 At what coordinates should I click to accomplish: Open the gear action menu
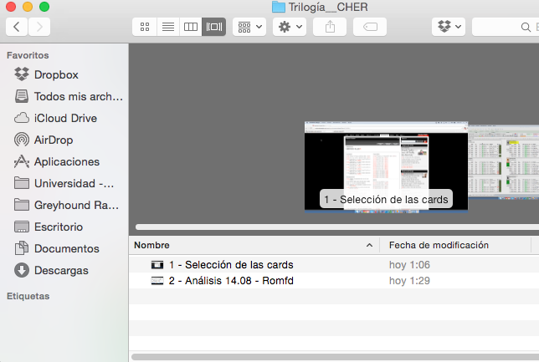click(290, 27)
